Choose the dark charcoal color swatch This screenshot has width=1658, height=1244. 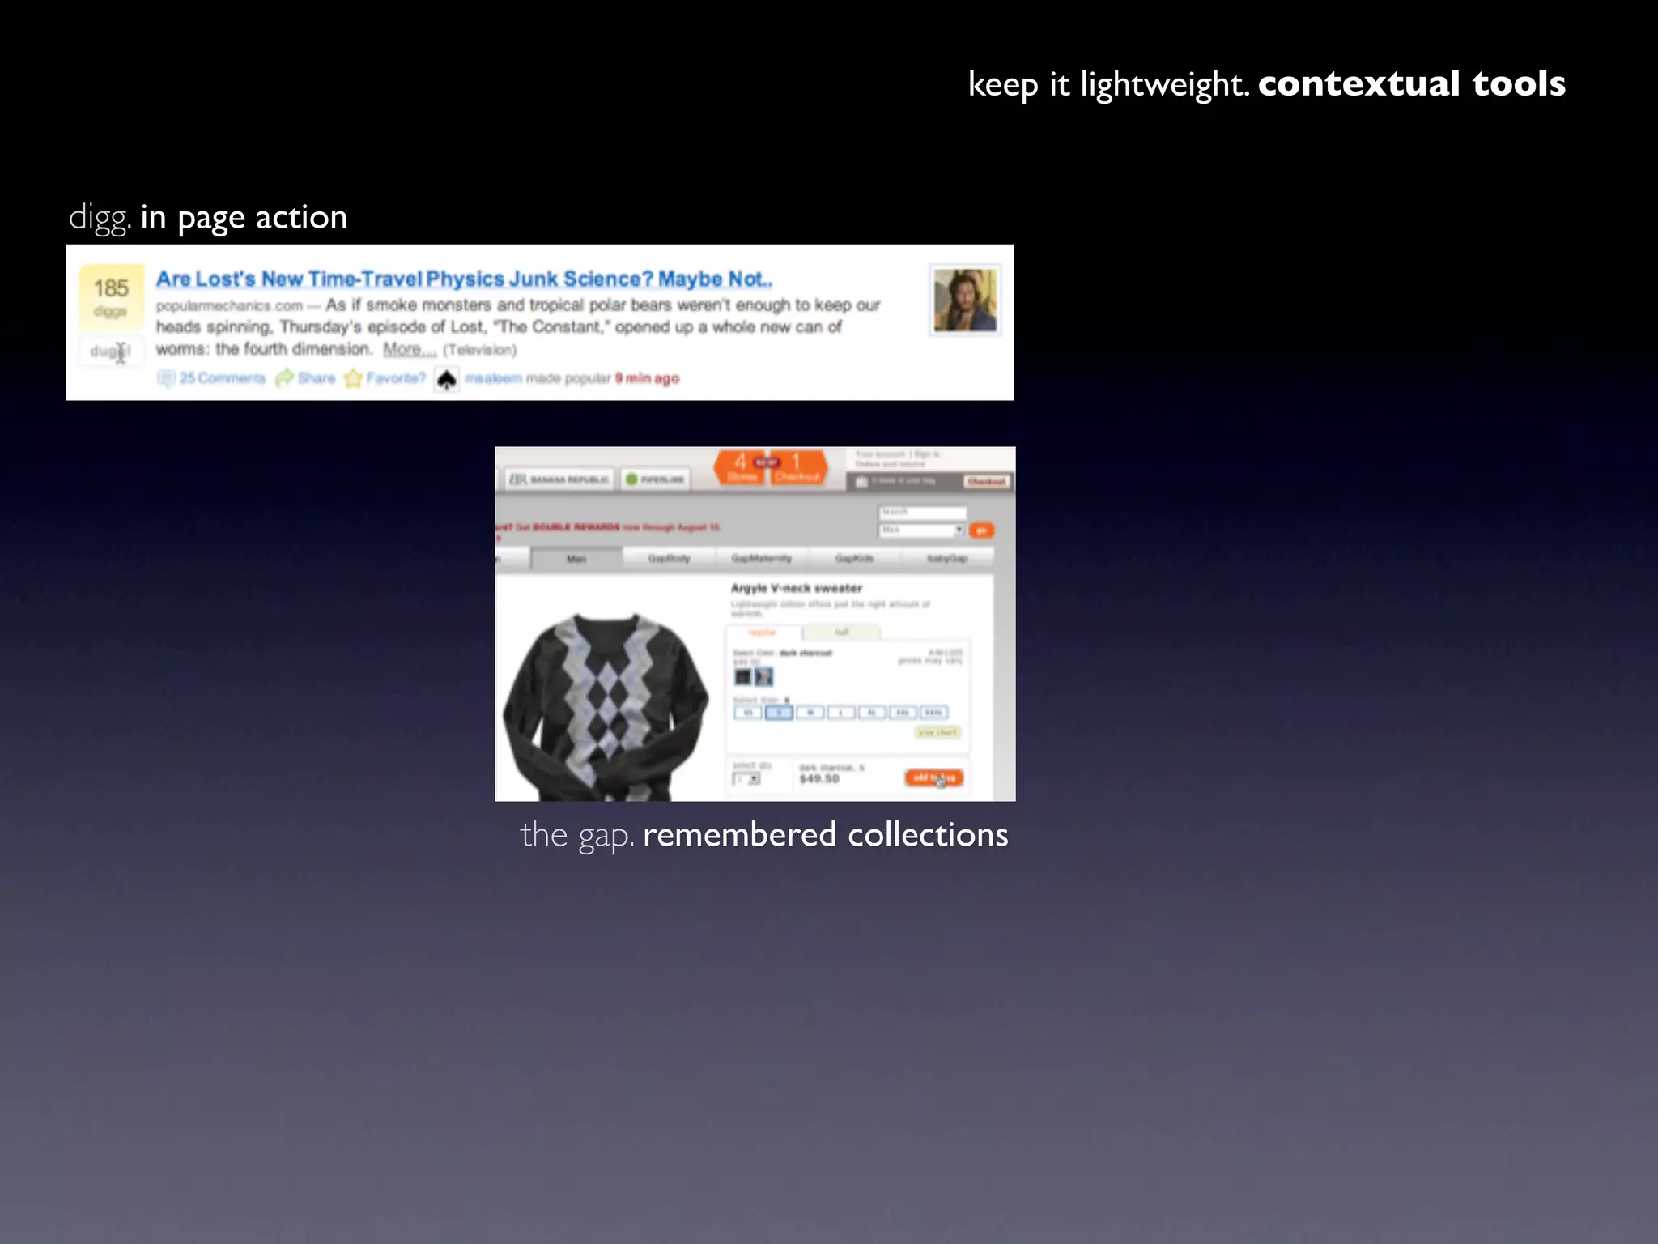click(x=742, y=677)
